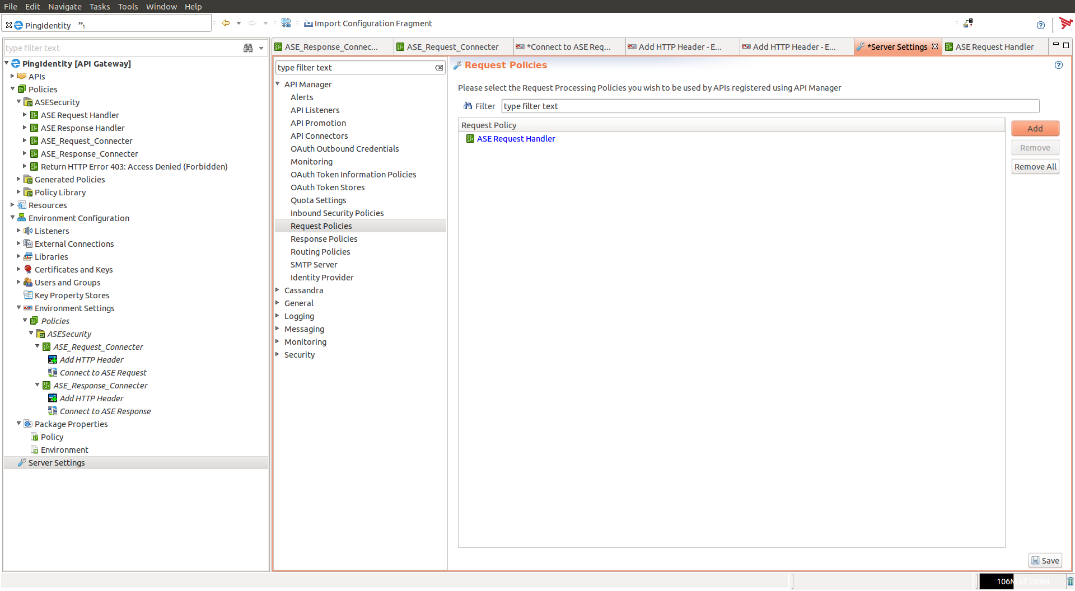Click the binoculars search icon in tree filter
Screen dimensions: 1075x591
pyautogui.click(x=248, y=48)
